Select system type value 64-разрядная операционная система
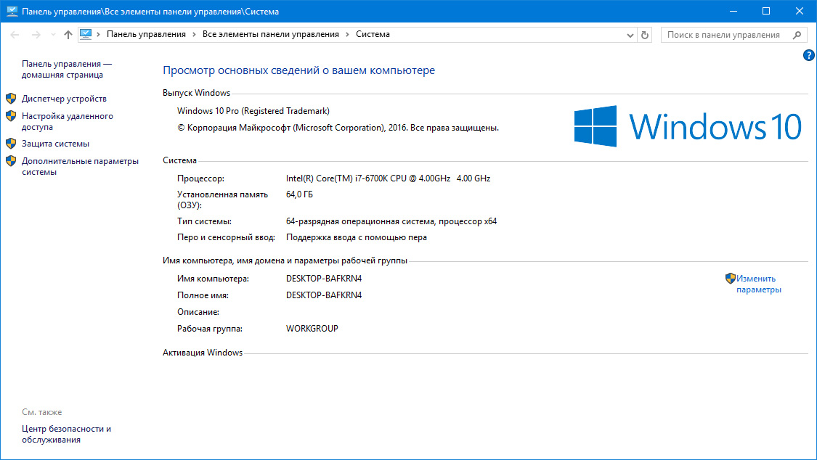Screen dimensions: 817x460 click(391, 221)
